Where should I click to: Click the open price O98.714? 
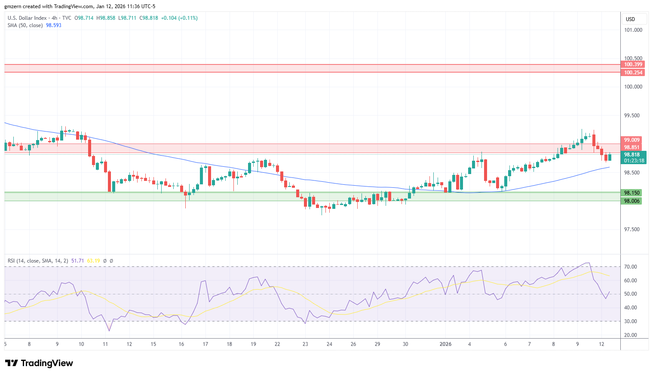(x=84, y=18)
